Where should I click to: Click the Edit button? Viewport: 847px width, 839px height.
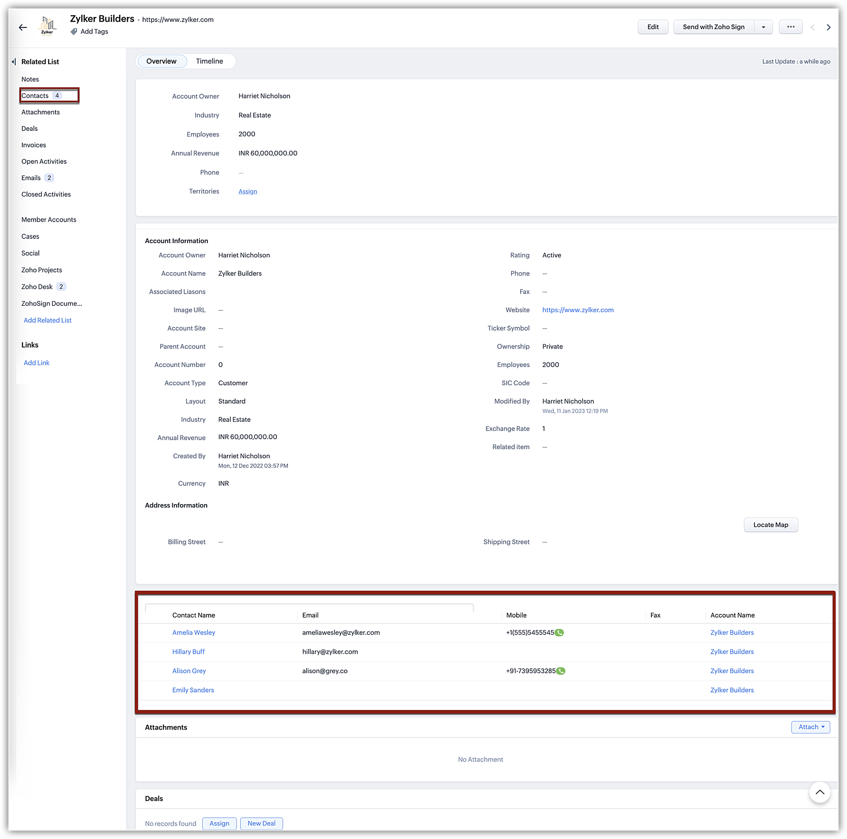pos(652,27)
